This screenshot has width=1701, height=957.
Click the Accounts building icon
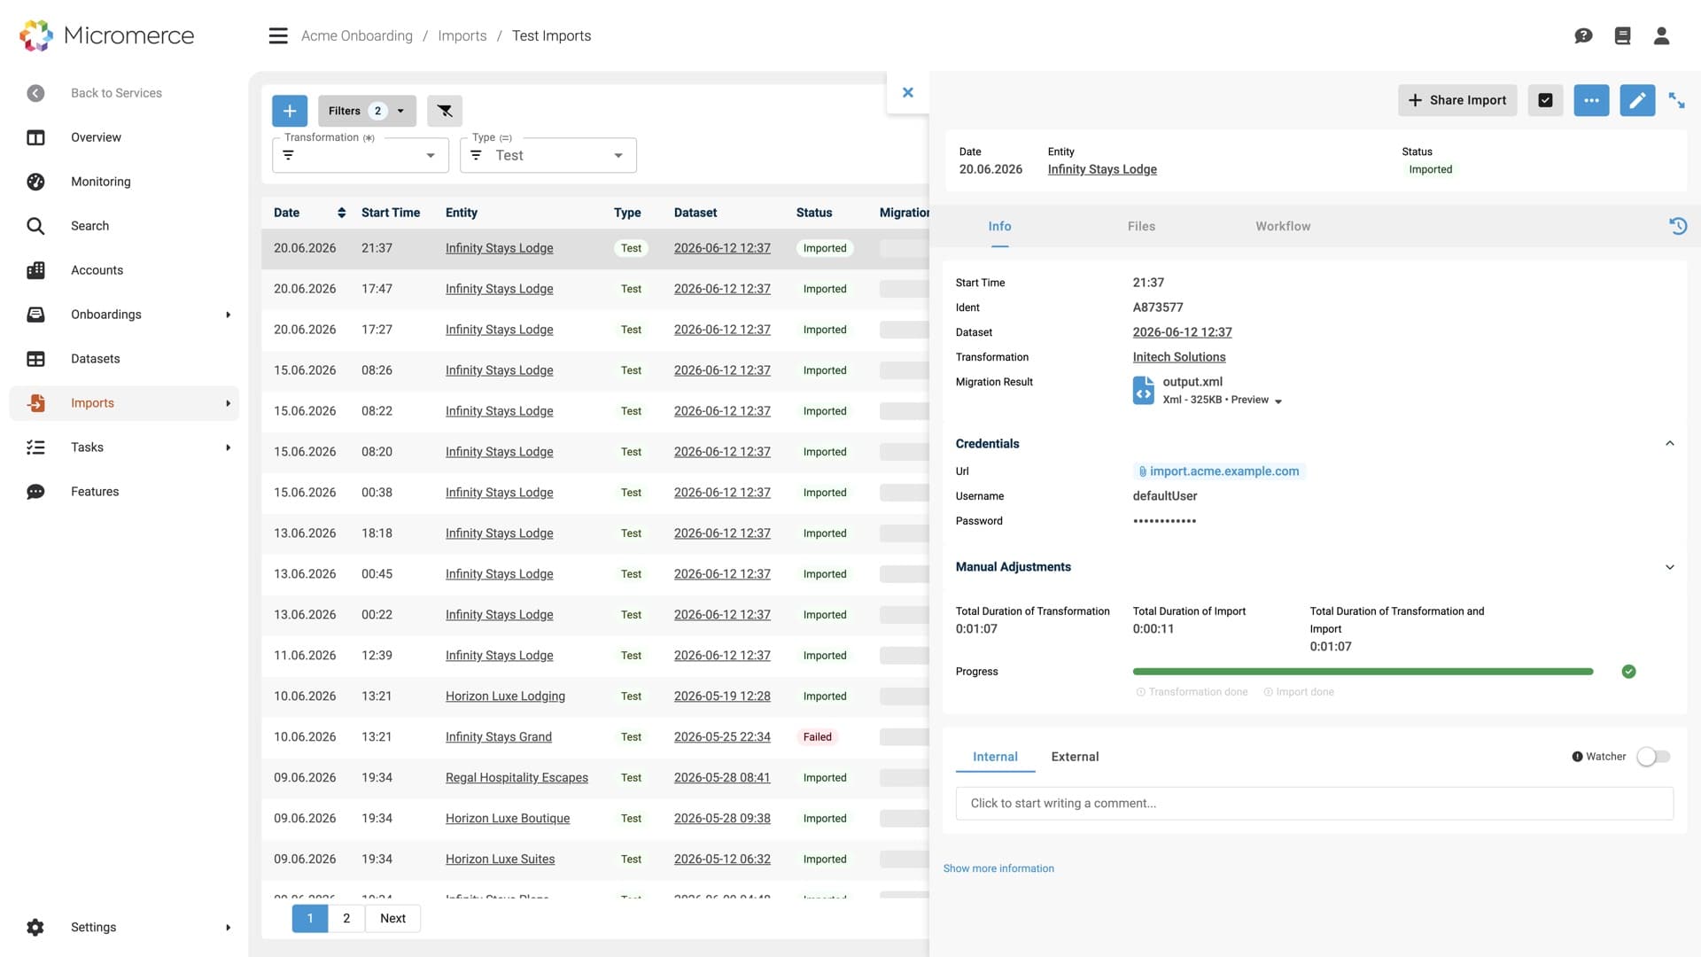coord(35,270)
